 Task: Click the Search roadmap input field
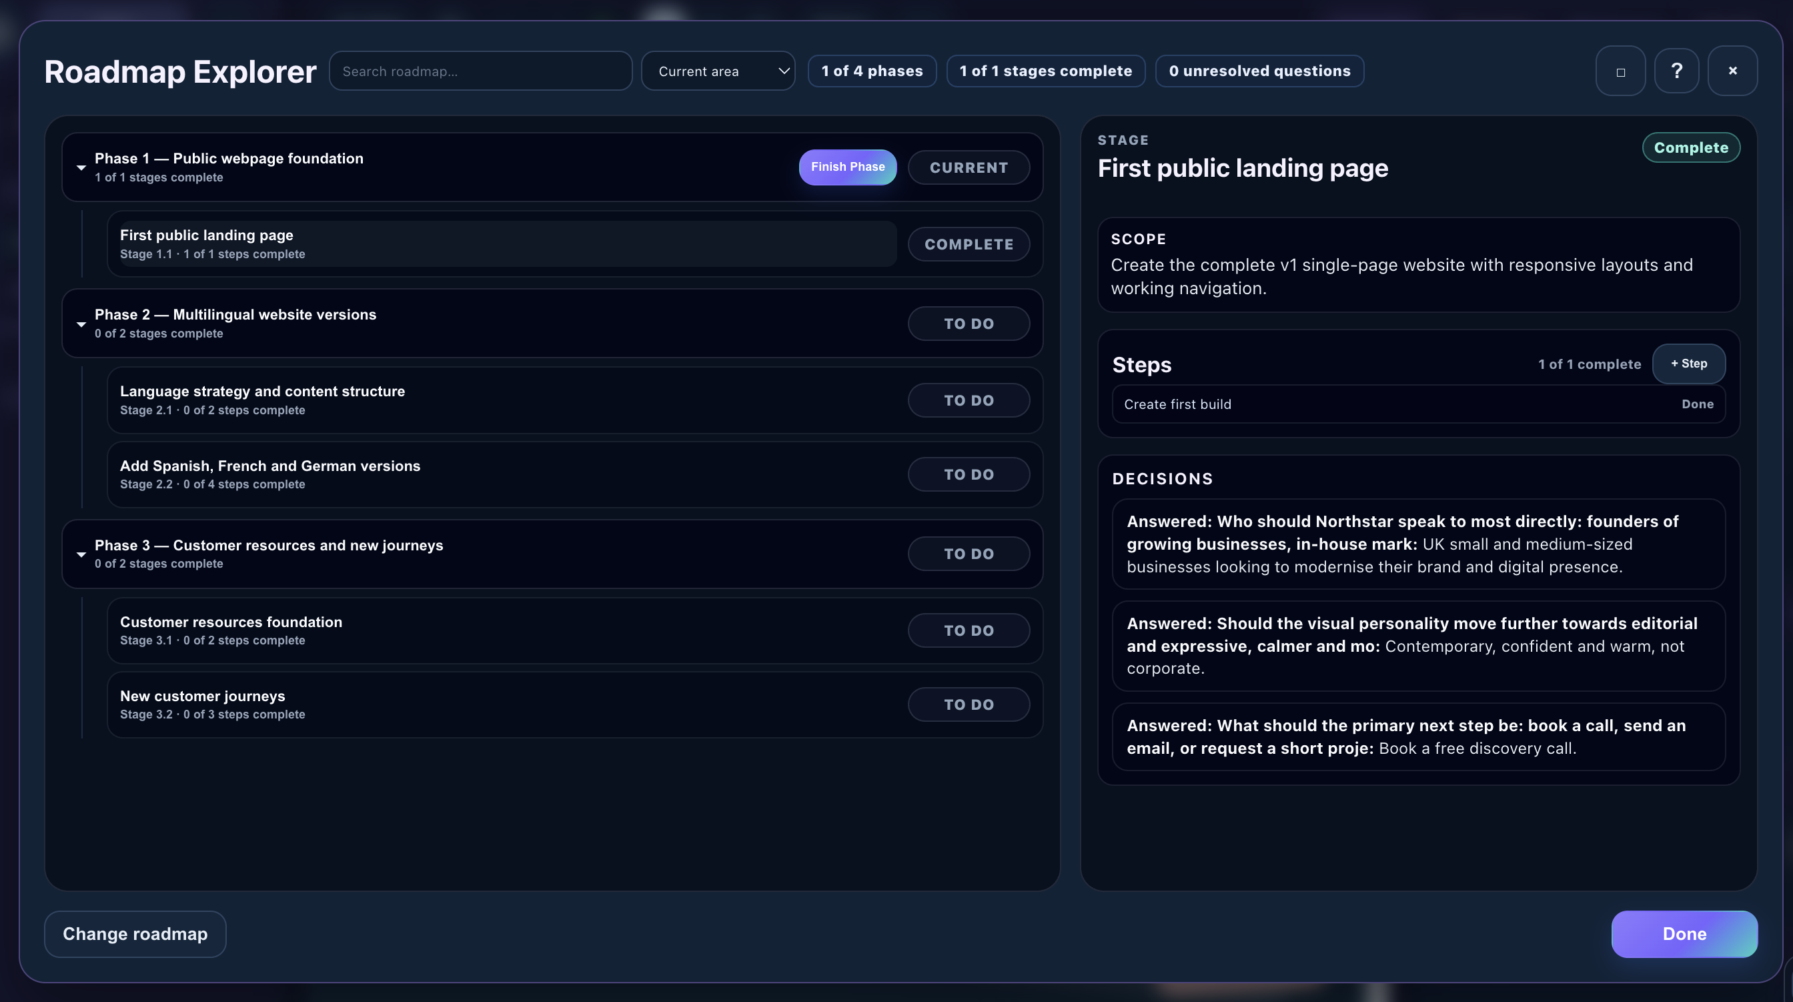480,71
